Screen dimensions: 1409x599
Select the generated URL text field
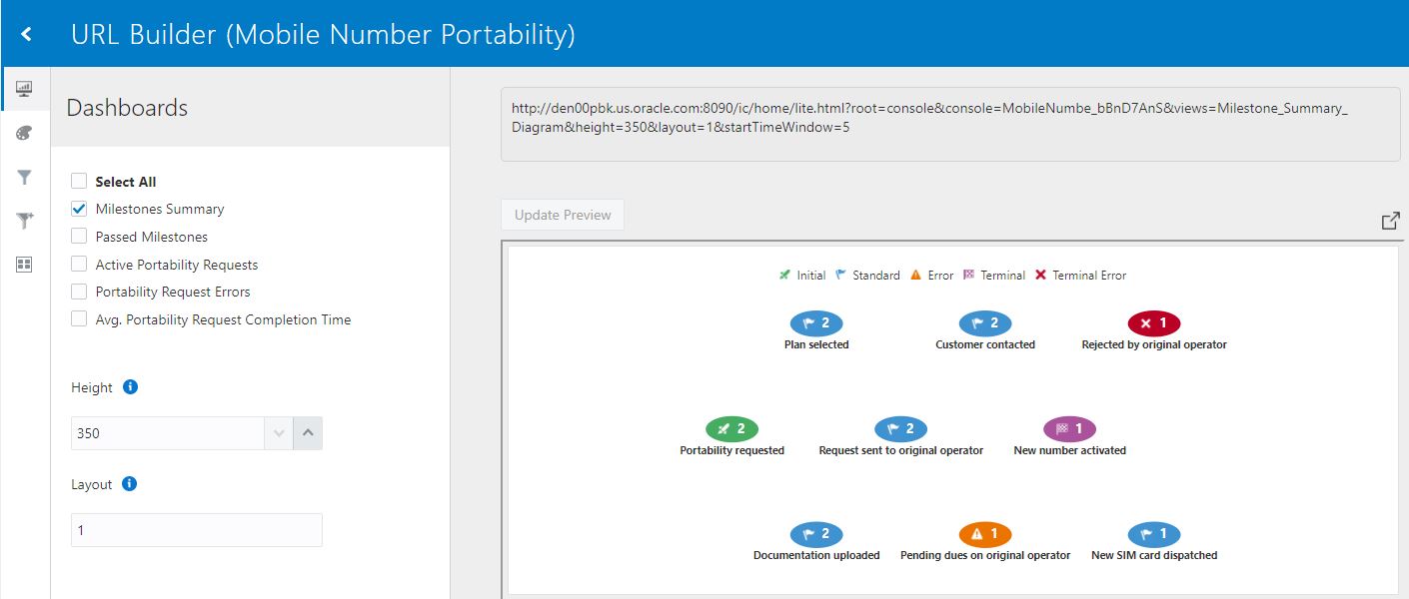click(944, 118)
